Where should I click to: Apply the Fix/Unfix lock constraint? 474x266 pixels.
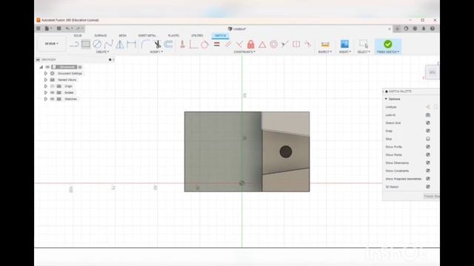coord(250,44)
